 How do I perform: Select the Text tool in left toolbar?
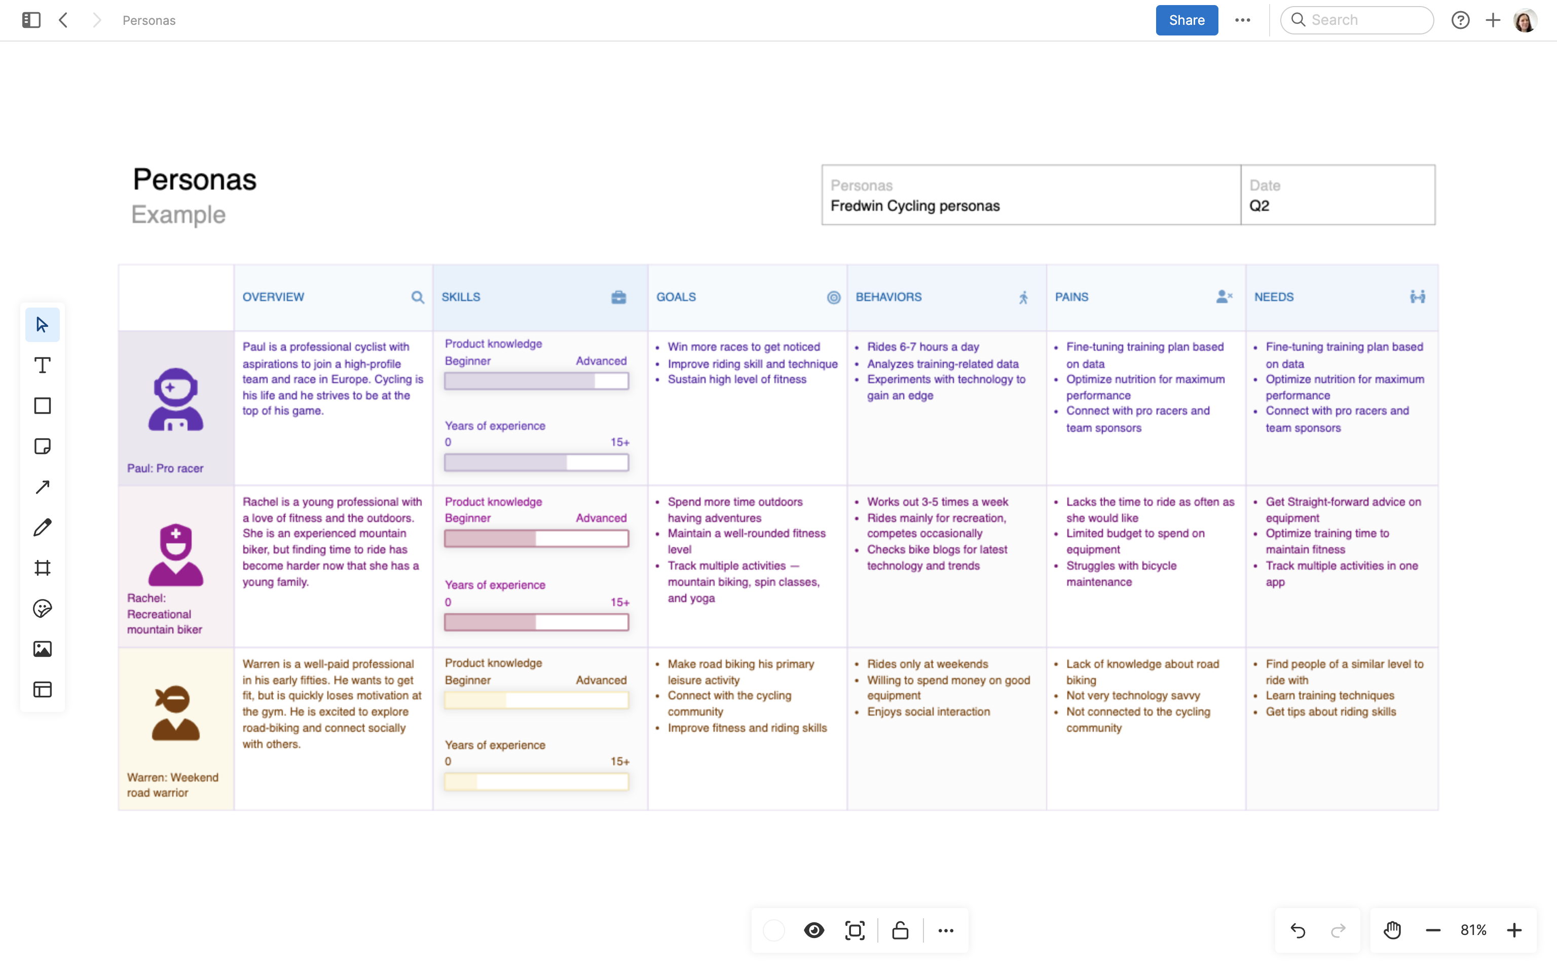pos(43,365)
